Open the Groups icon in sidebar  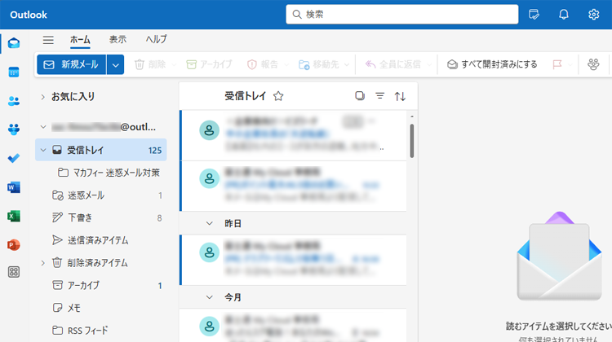click(14, 129)
